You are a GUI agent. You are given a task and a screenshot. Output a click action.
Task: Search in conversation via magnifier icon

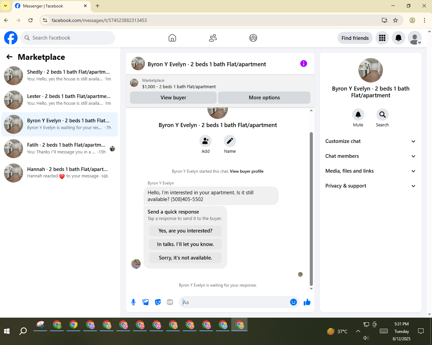(383, 115)
